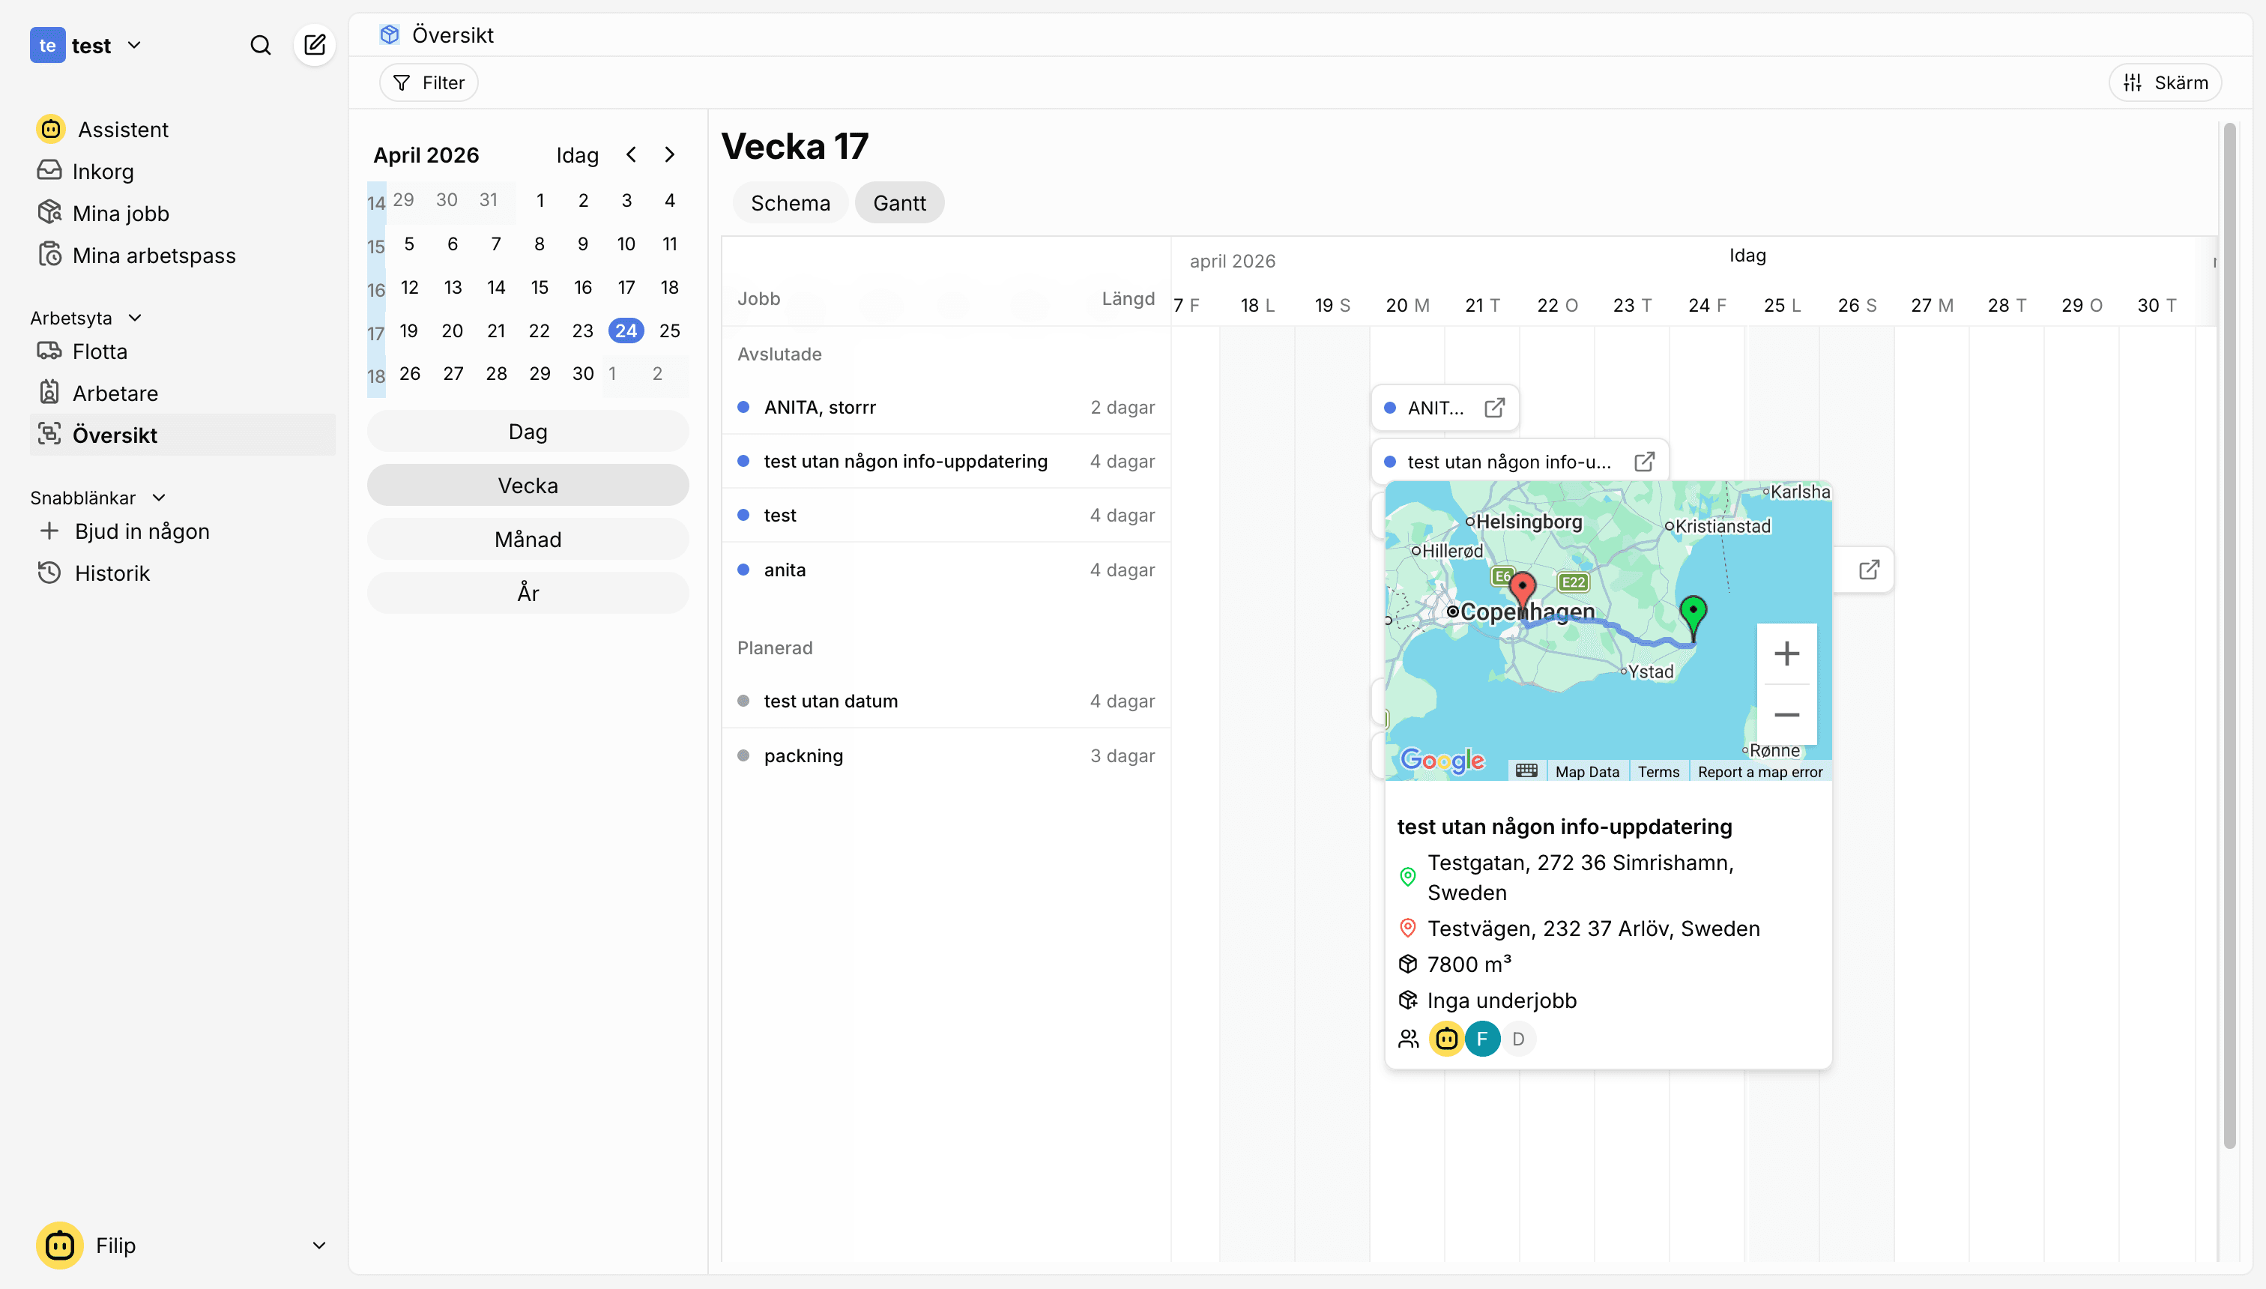Click the red destination pin on map
This screenshot has height=1289, width=2266.
click(x=1523, y=591)
